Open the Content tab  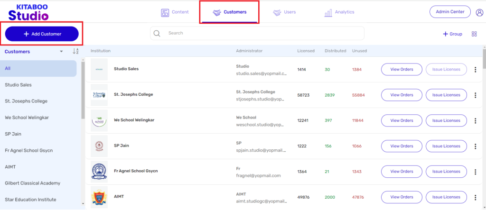175,12
